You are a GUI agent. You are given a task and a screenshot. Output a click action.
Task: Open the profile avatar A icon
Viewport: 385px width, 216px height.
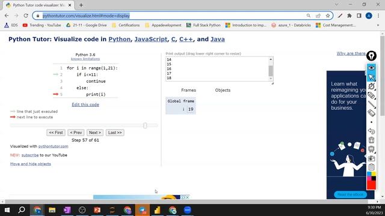pos(369,16)
